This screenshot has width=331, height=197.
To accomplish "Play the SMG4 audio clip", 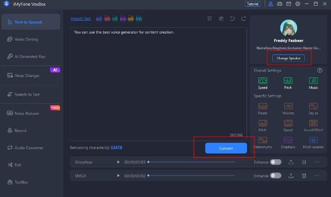I will pyautogui.click(x=118, y=175).
